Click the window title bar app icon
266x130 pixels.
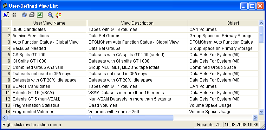(5, 6)
